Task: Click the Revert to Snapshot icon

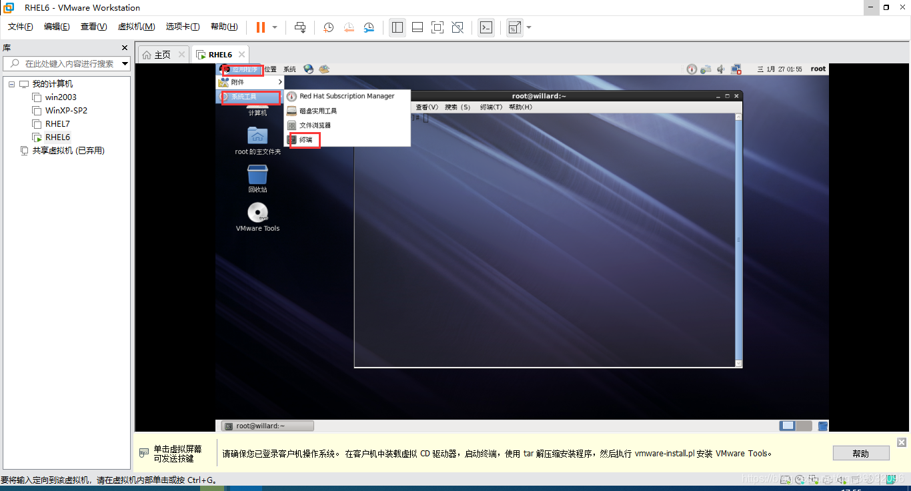Action: [349, 27]
